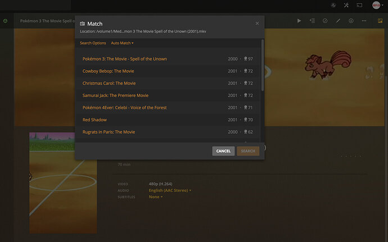This screenshot has height=242, width=388.
Task: Open the settings wrench and screwdriver icon
Action: pyautogui.click(x=346, y=5)
